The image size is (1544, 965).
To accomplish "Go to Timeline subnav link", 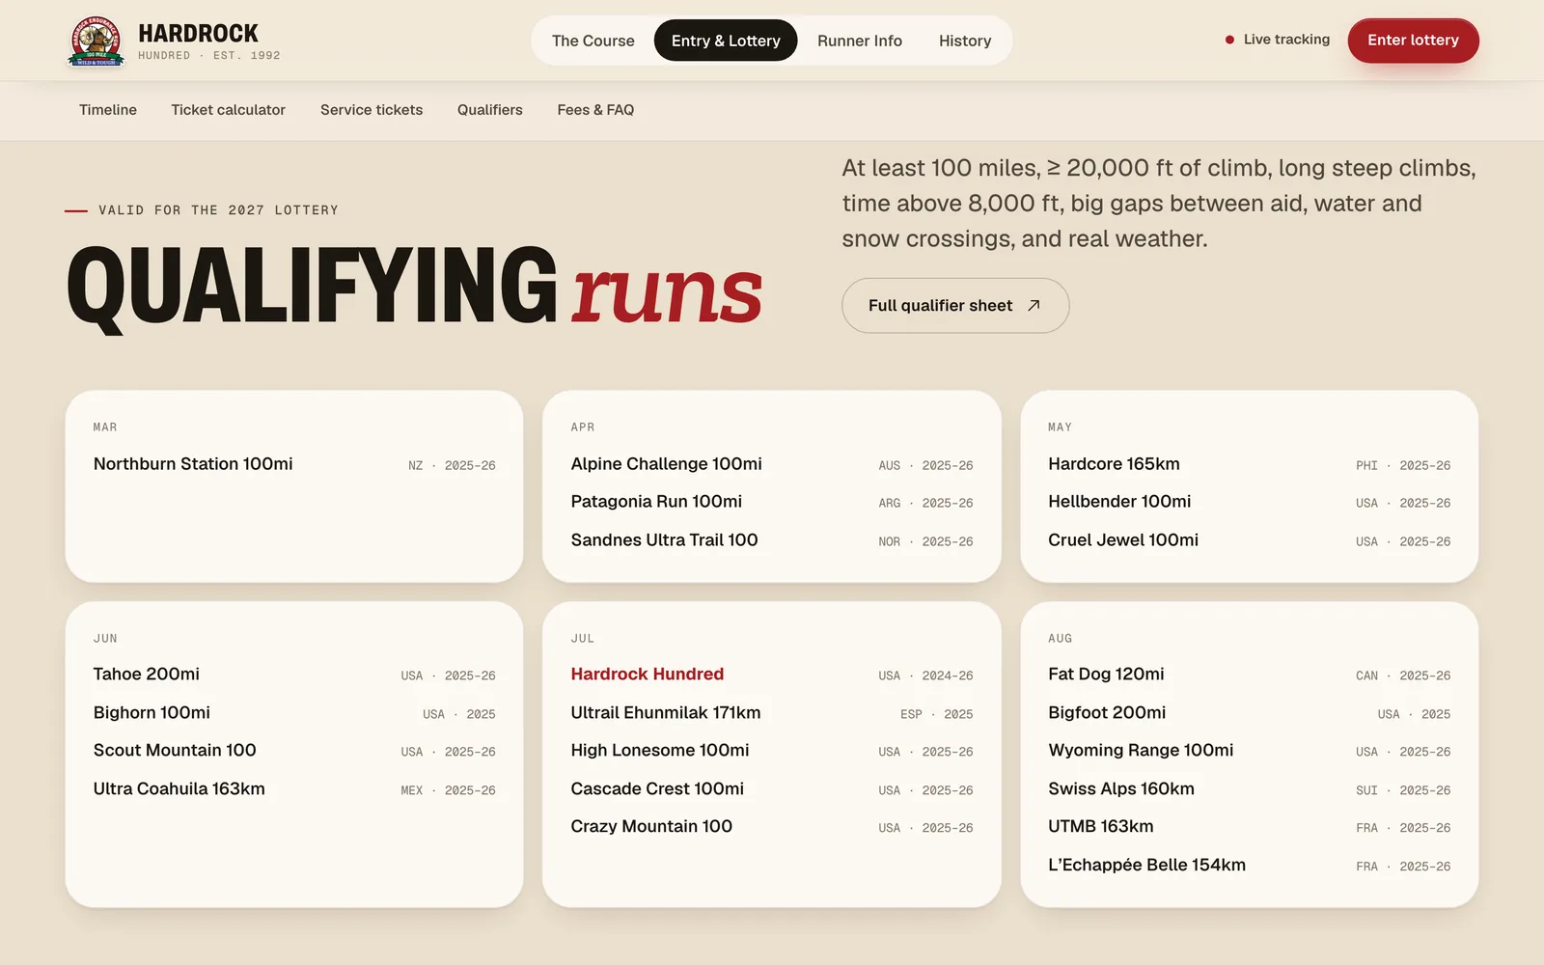I will [108, 110].
